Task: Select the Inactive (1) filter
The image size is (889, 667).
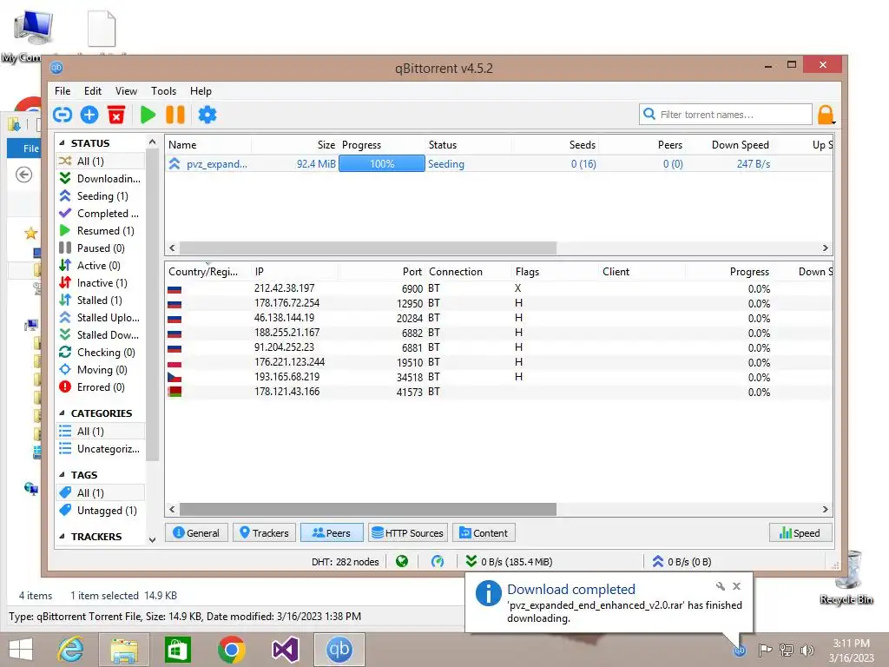Action: (101, 282)
